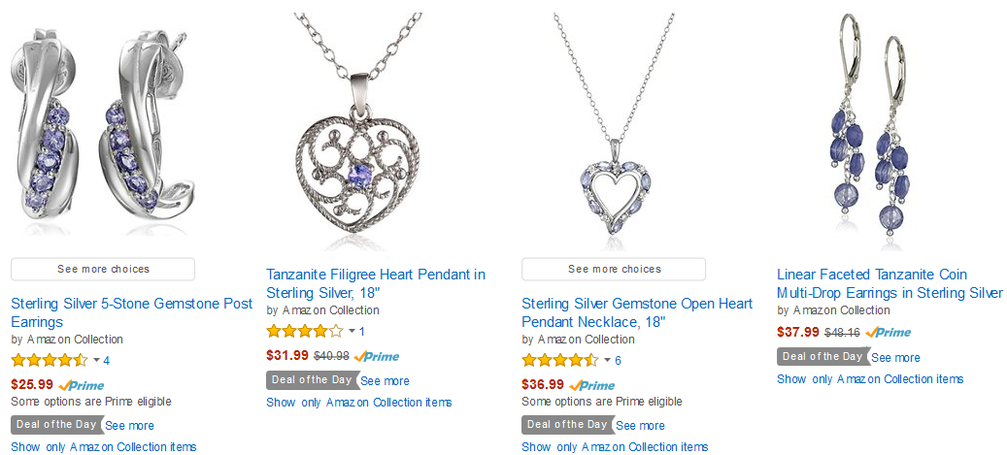This screenshot has height=455, width=1007.
Task: Open Tanzanite Filigree Heart Pendant title link
Action: point(376,283)
